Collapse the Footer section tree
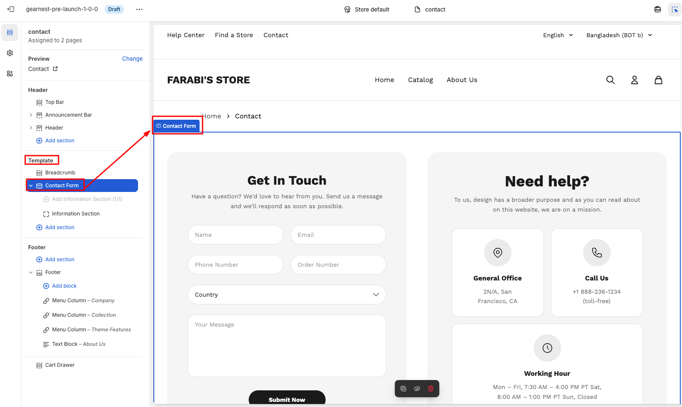Image resolution: width=682 pixels, height=407 pixels. pyautogui.click(x=31, y=272)
